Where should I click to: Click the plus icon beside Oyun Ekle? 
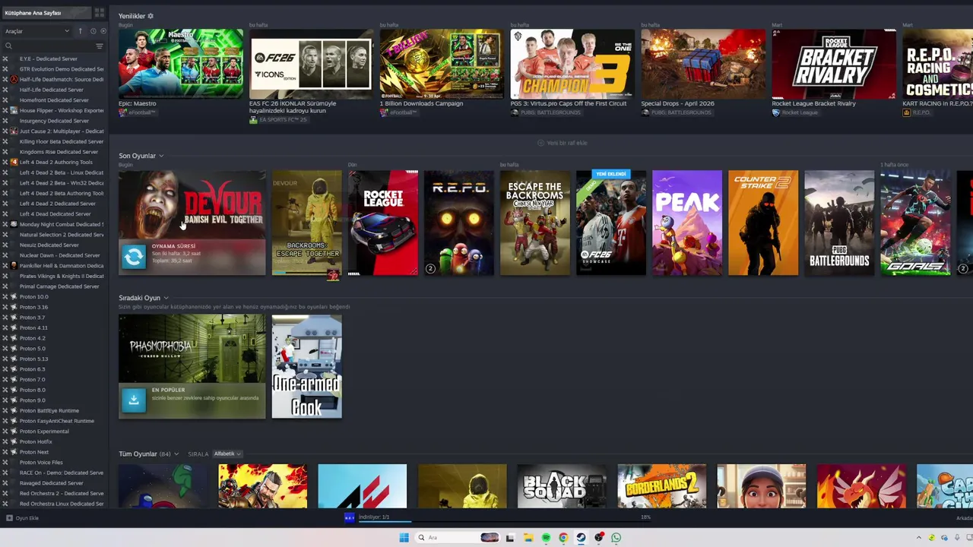[x=9, y=518]
